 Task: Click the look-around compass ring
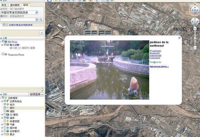195,10
